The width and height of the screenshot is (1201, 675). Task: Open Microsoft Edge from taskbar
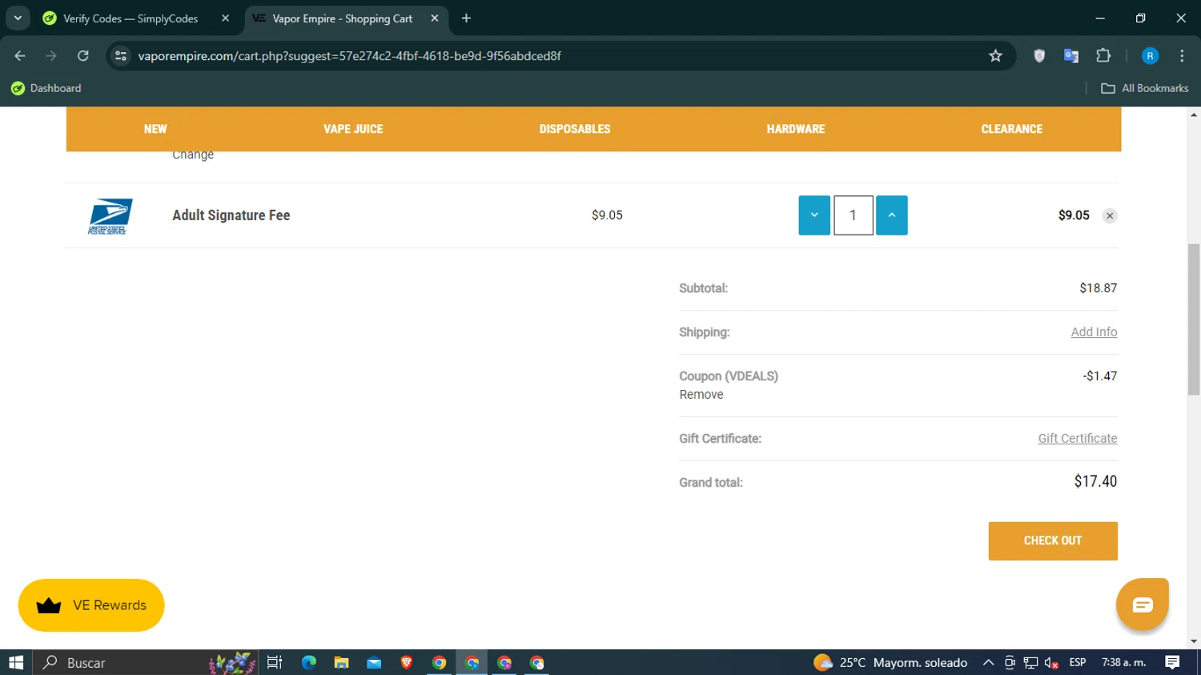point(309,662)
